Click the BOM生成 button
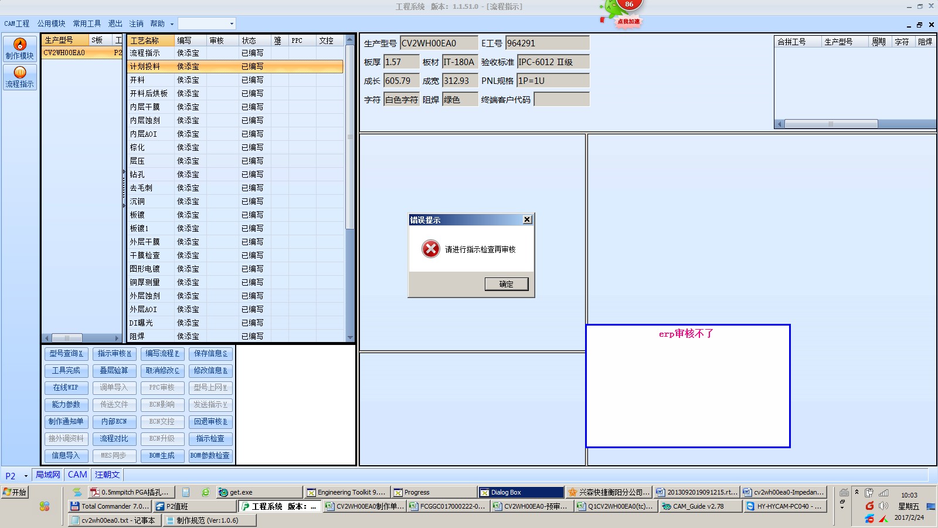This screenshot has height=528, width=938. point(162,456)
